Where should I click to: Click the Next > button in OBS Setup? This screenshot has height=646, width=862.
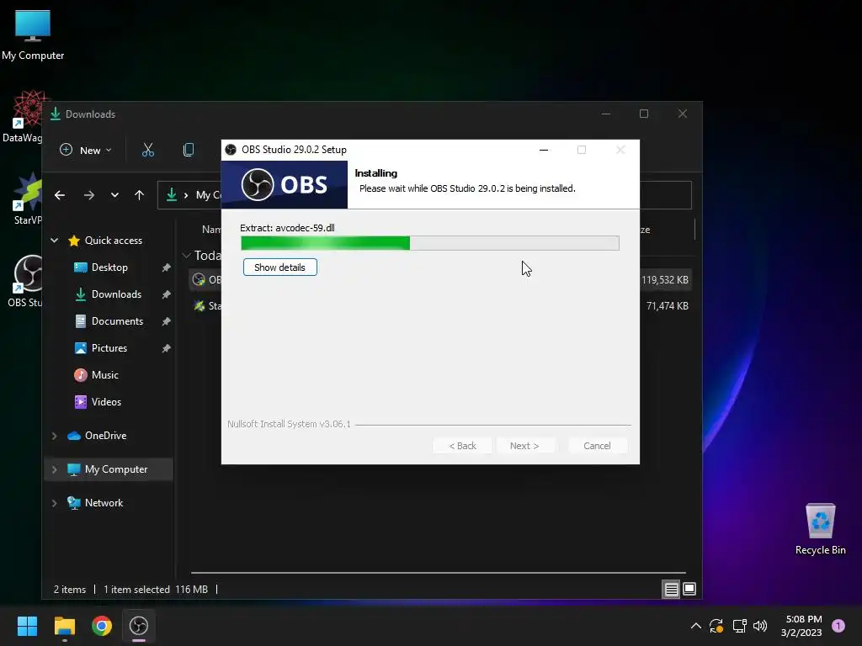pos(524,446)
